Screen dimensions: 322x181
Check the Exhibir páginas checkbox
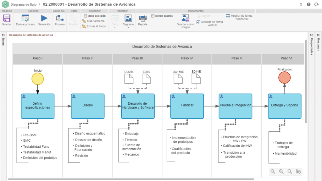153,16
